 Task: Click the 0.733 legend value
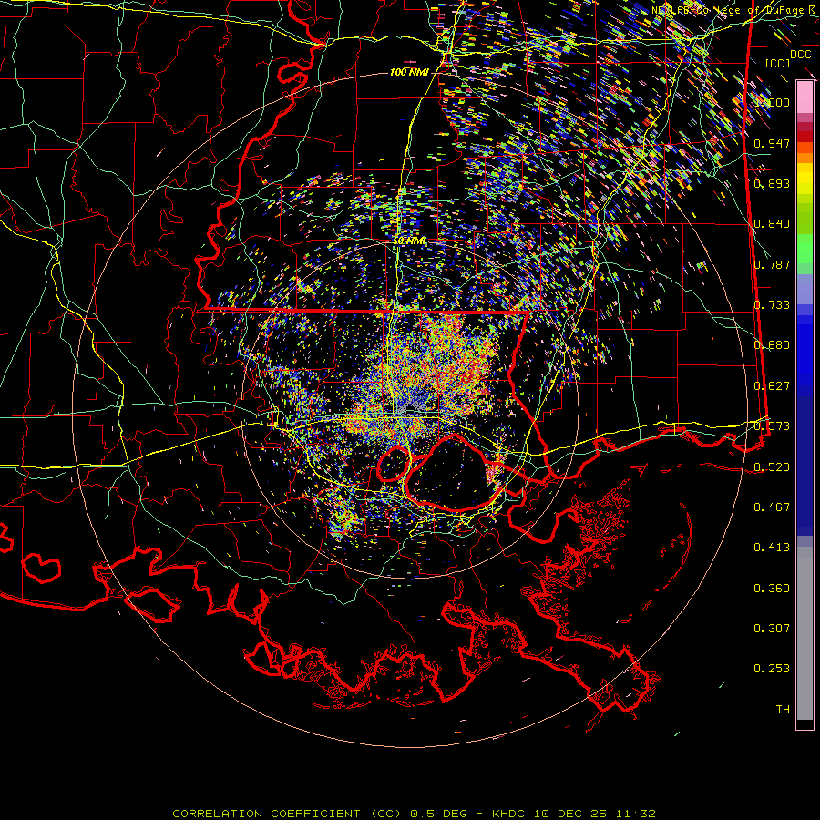tap(772, 305)
